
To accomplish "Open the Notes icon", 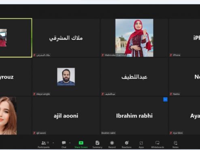I will point(175,143).
